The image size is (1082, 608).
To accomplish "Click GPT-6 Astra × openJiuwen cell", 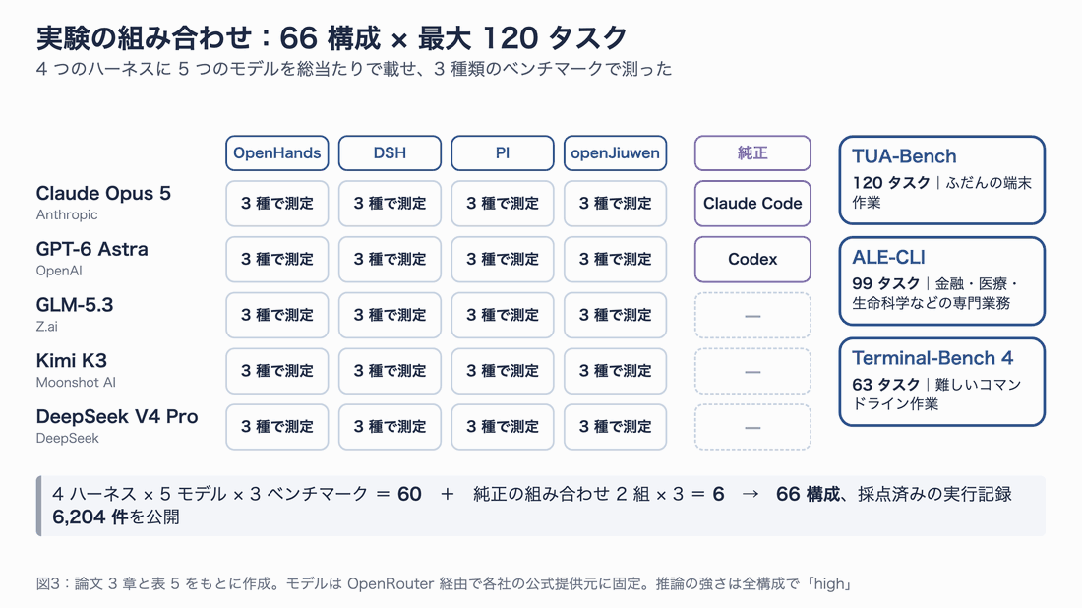I will [615, 260].
